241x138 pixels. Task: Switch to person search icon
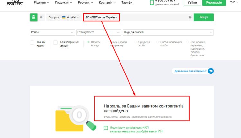(x=41, y=17)
